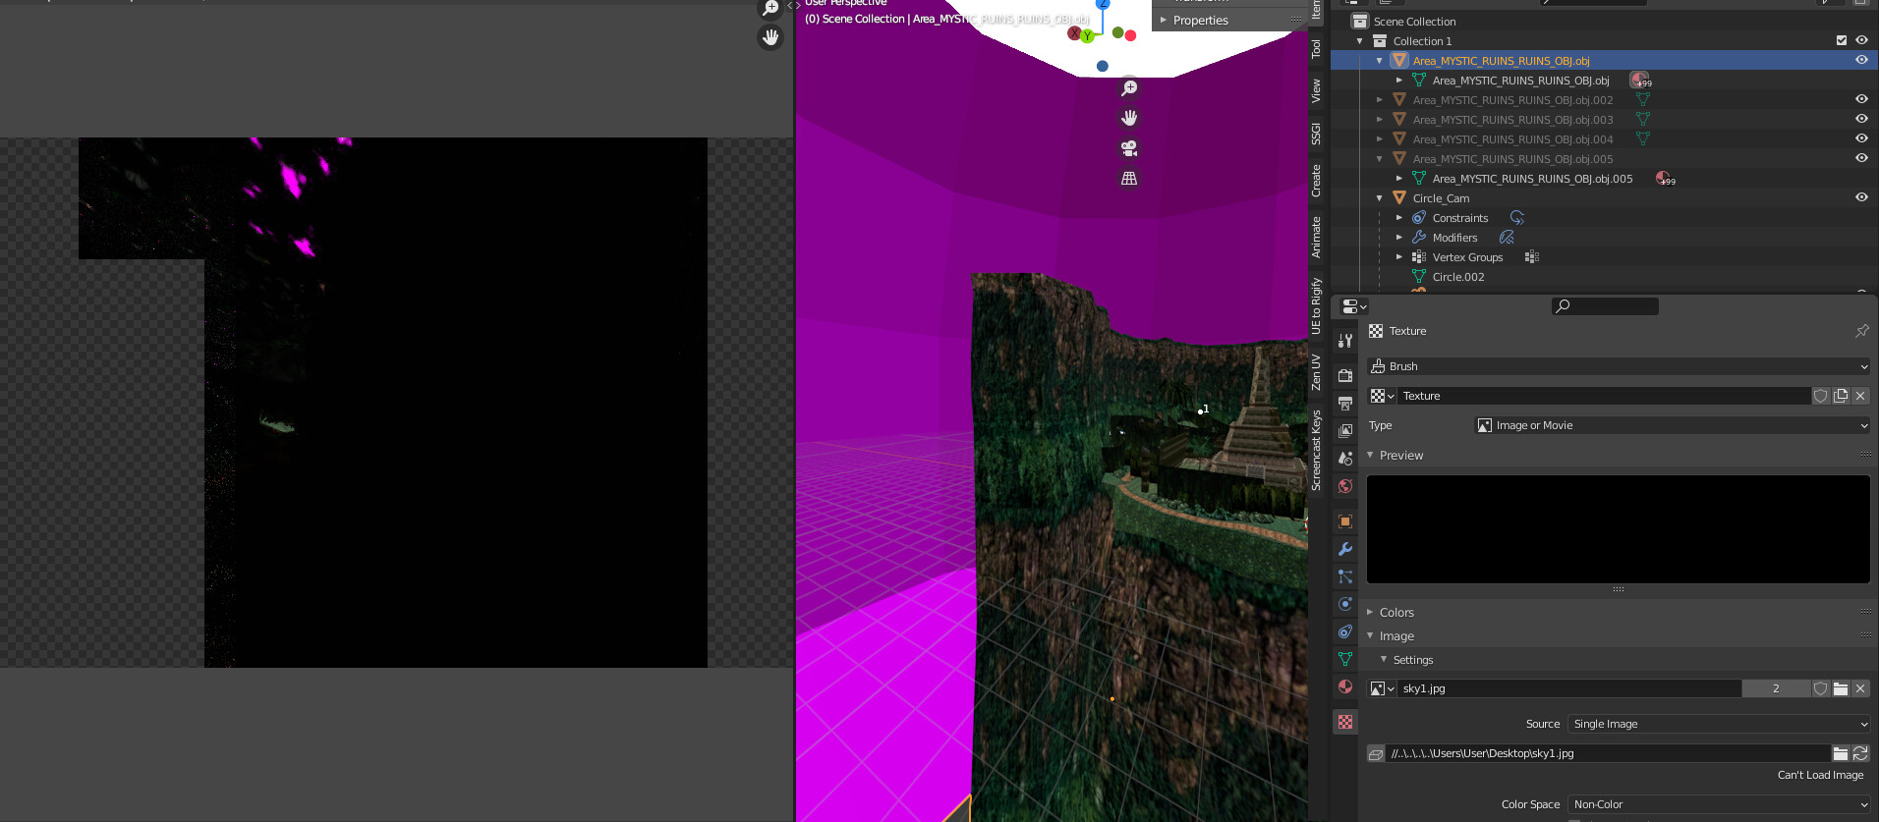
Task: Open the Object properties tab icon
Action: tap(1345, 521)
